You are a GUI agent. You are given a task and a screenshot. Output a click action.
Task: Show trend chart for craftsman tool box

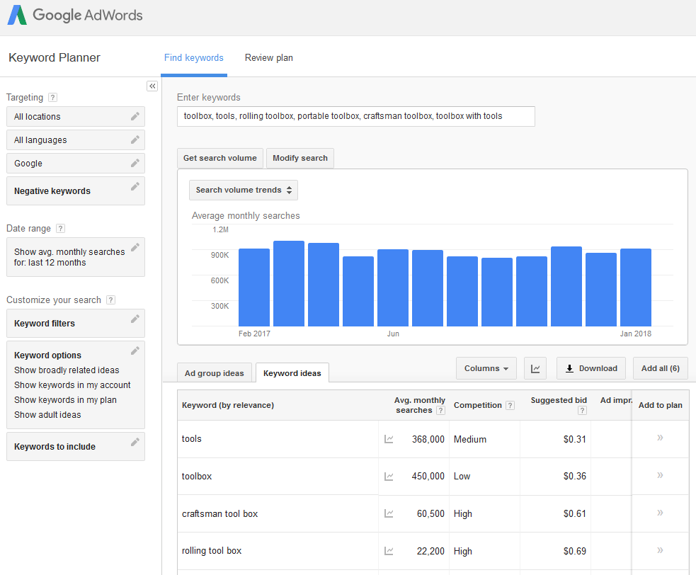(389, 513)
